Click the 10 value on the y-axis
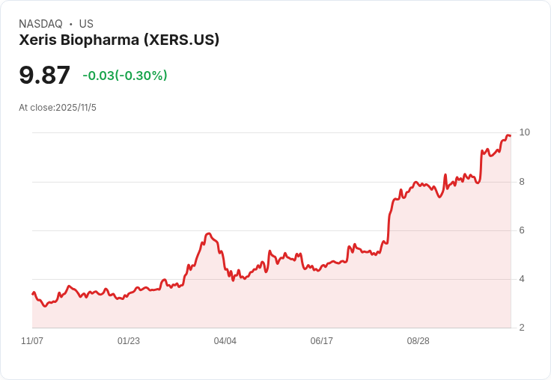The width and height of the screenshot is (551, 380). 525,132
